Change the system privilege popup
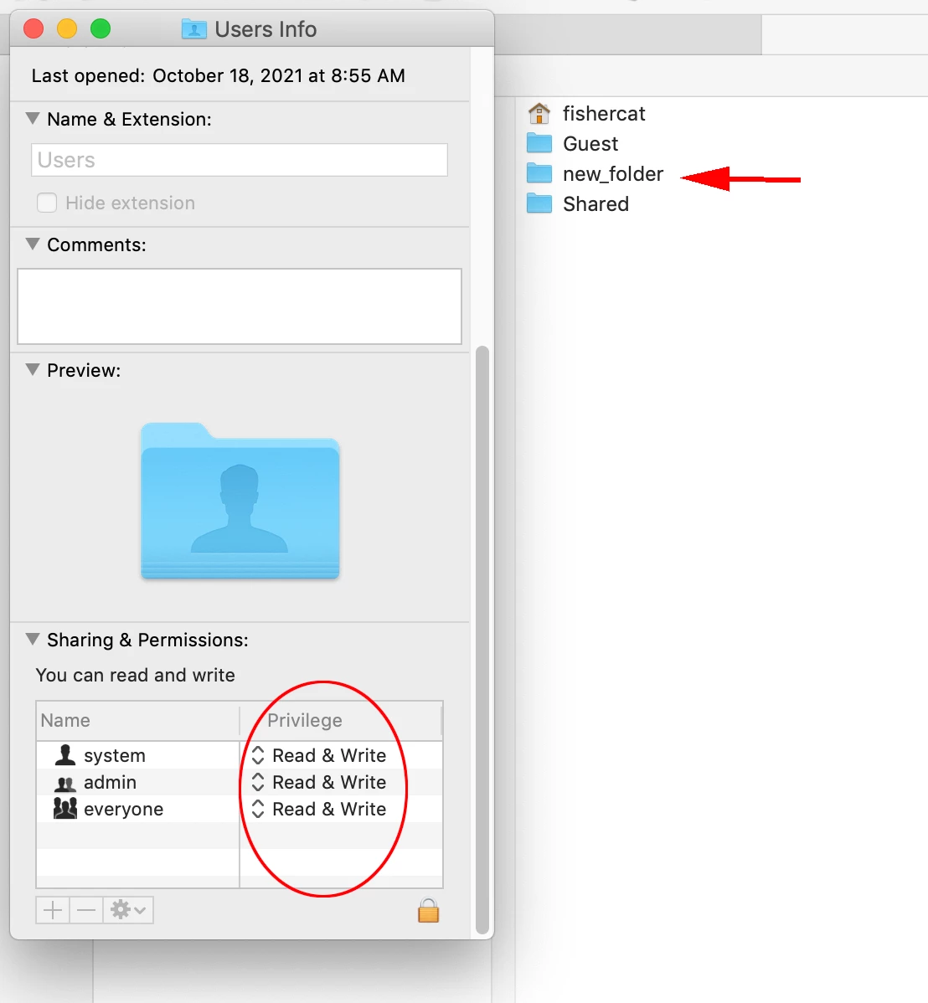The height and width of the screenshot is (1003, 928). click(319, 755)
